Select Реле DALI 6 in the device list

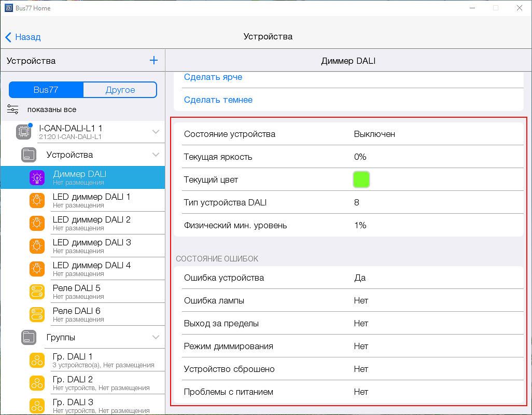click(x=83, y=314)
